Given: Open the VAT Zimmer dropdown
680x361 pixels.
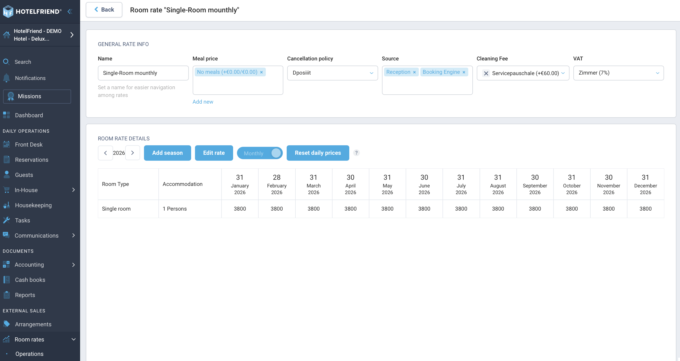Looking at the screenshot, I should (618, 73).
